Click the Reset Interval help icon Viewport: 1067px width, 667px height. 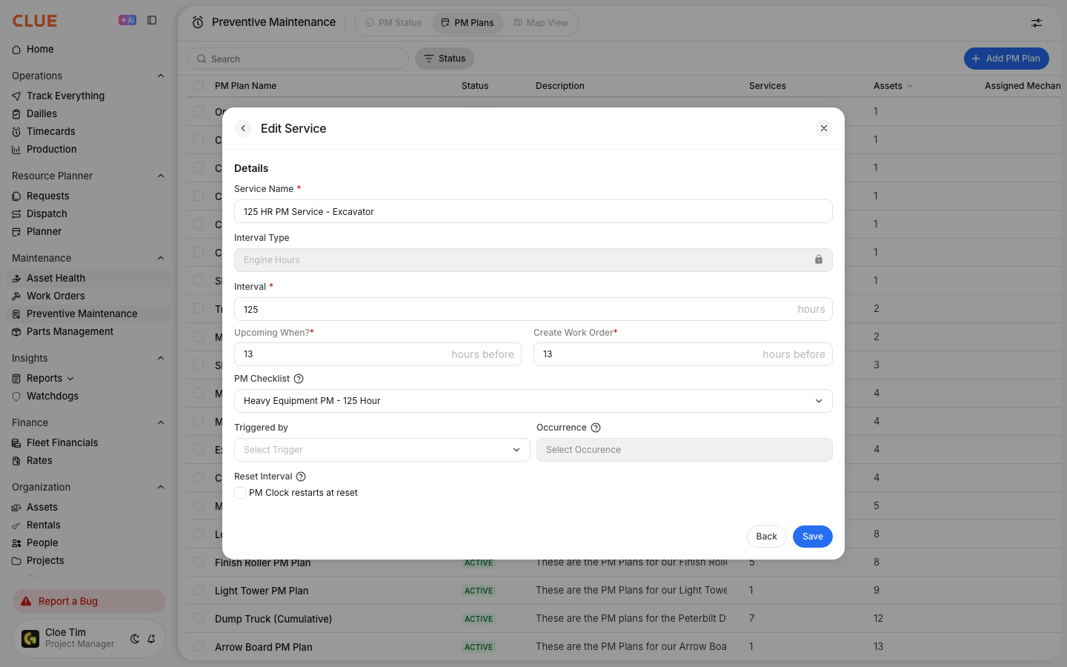click(x=301, y=477)
